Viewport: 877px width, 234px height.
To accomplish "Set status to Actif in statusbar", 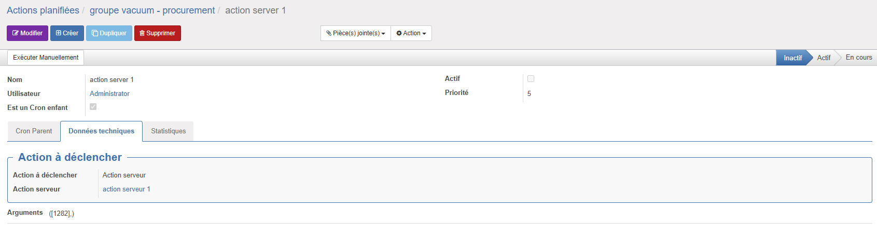I will (x=824, y=58).
